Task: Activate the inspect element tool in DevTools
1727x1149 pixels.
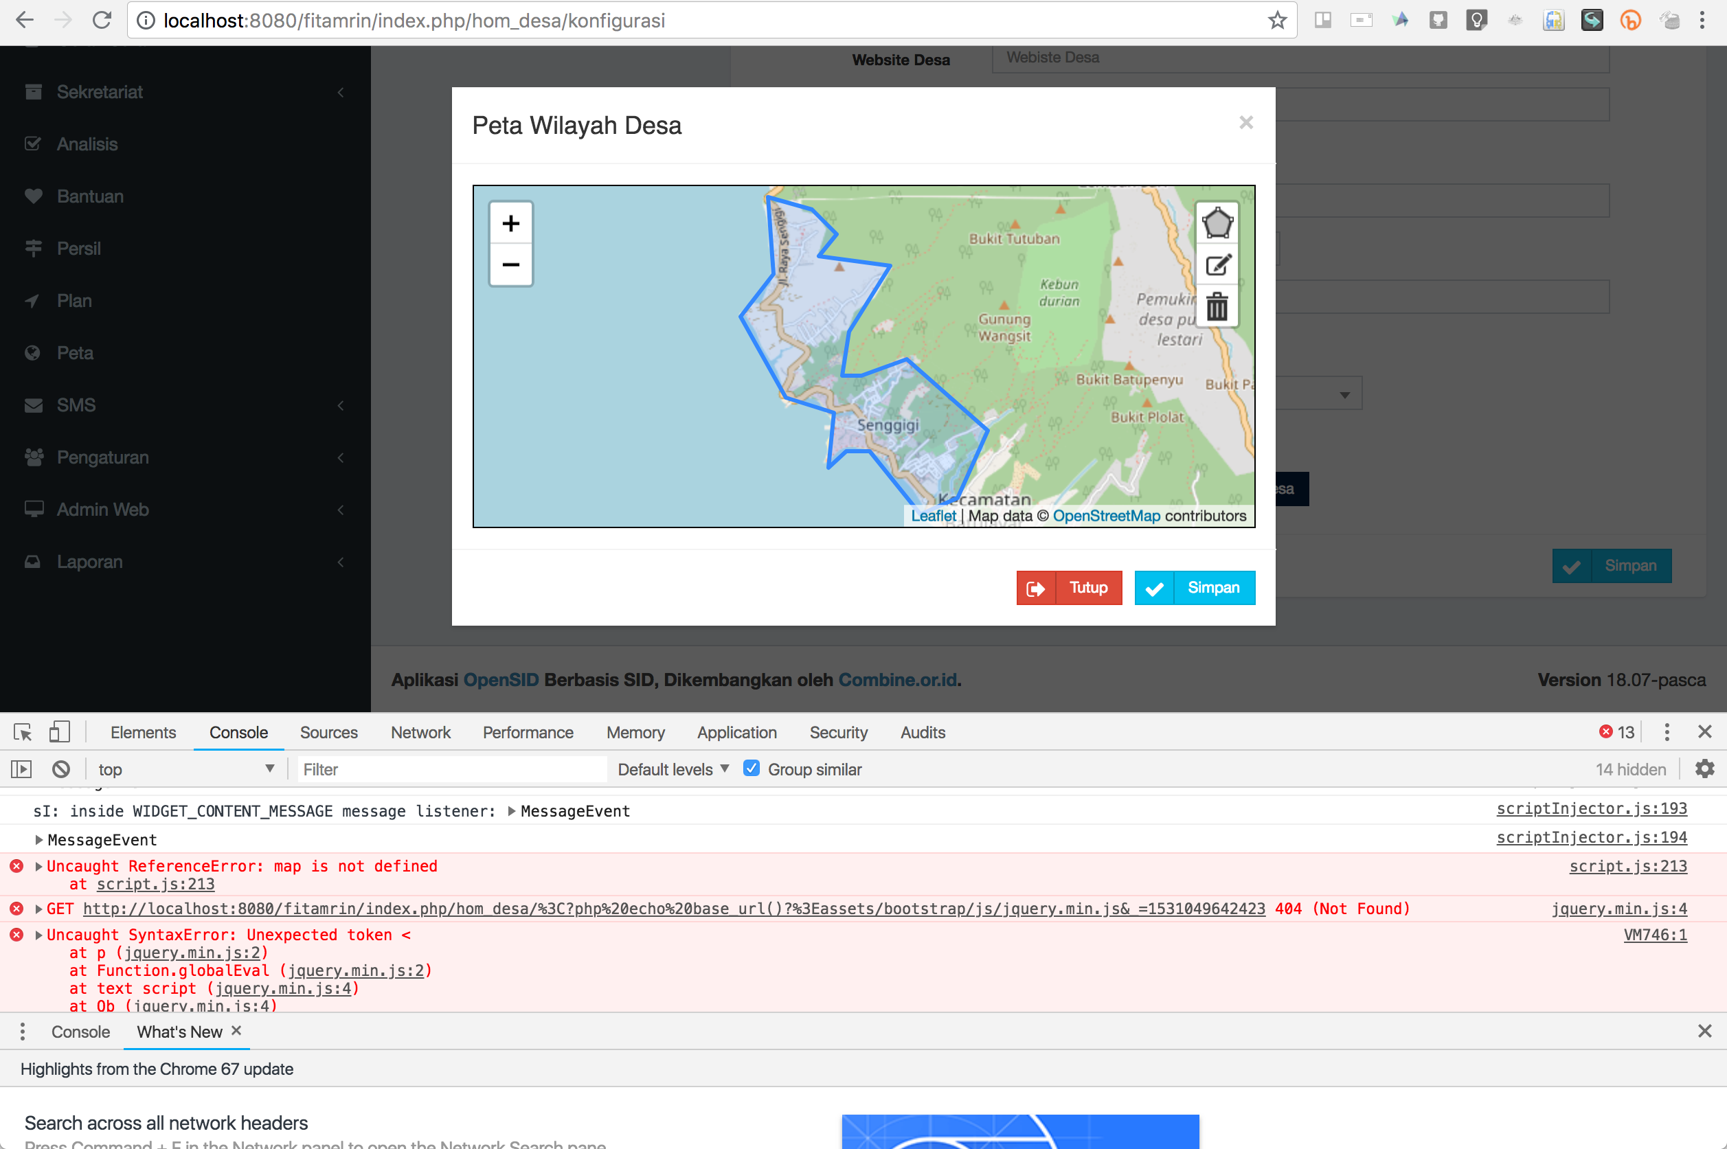Action: tap(23, 731)
